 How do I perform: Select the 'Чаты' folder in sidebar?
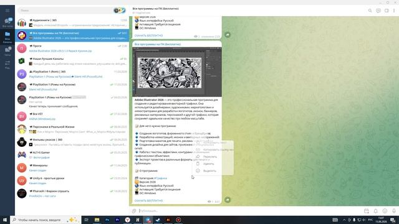pyautogui.click(x=7, y=51)
